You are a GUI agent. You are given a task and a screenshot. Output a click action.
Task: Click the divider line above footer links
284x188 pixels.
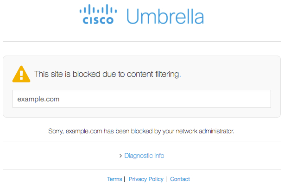pyautogui.click(x=142, y=169)
